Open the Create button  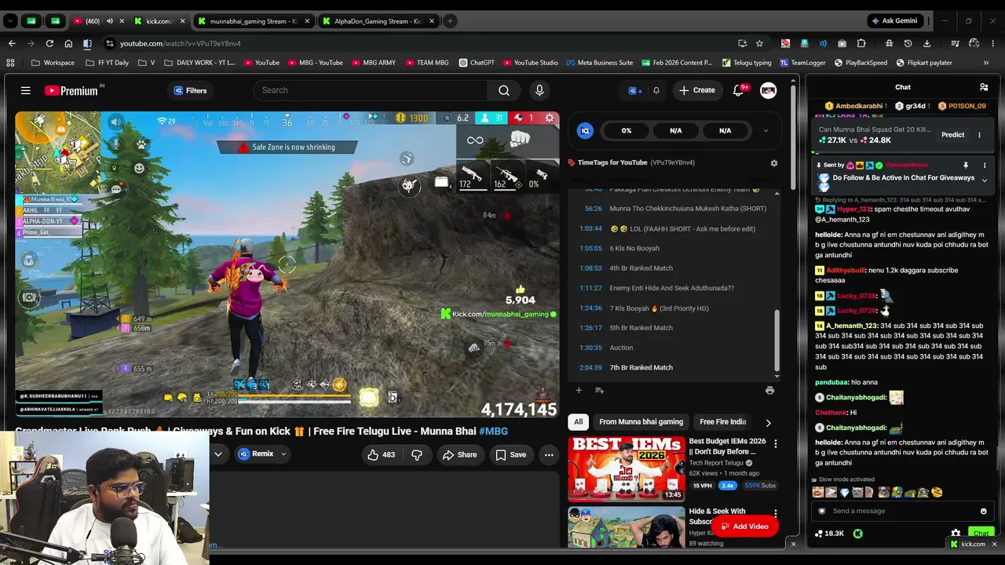(697, 90)
